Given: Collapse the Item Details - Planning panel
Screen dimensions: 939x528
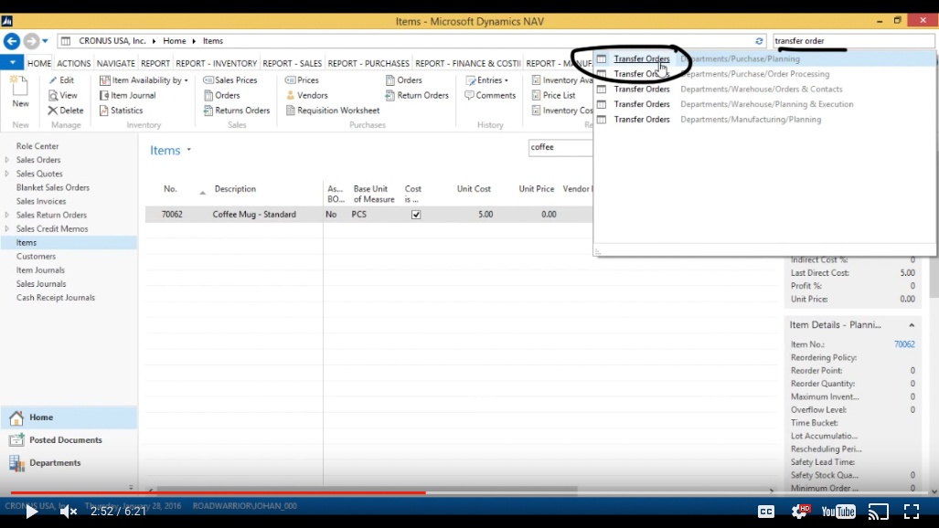Looking at the screenshot, I should click(x=912, y=325).
